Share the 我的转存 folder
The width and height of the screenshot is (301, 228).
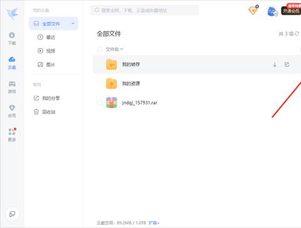click(x=287, y=65)
